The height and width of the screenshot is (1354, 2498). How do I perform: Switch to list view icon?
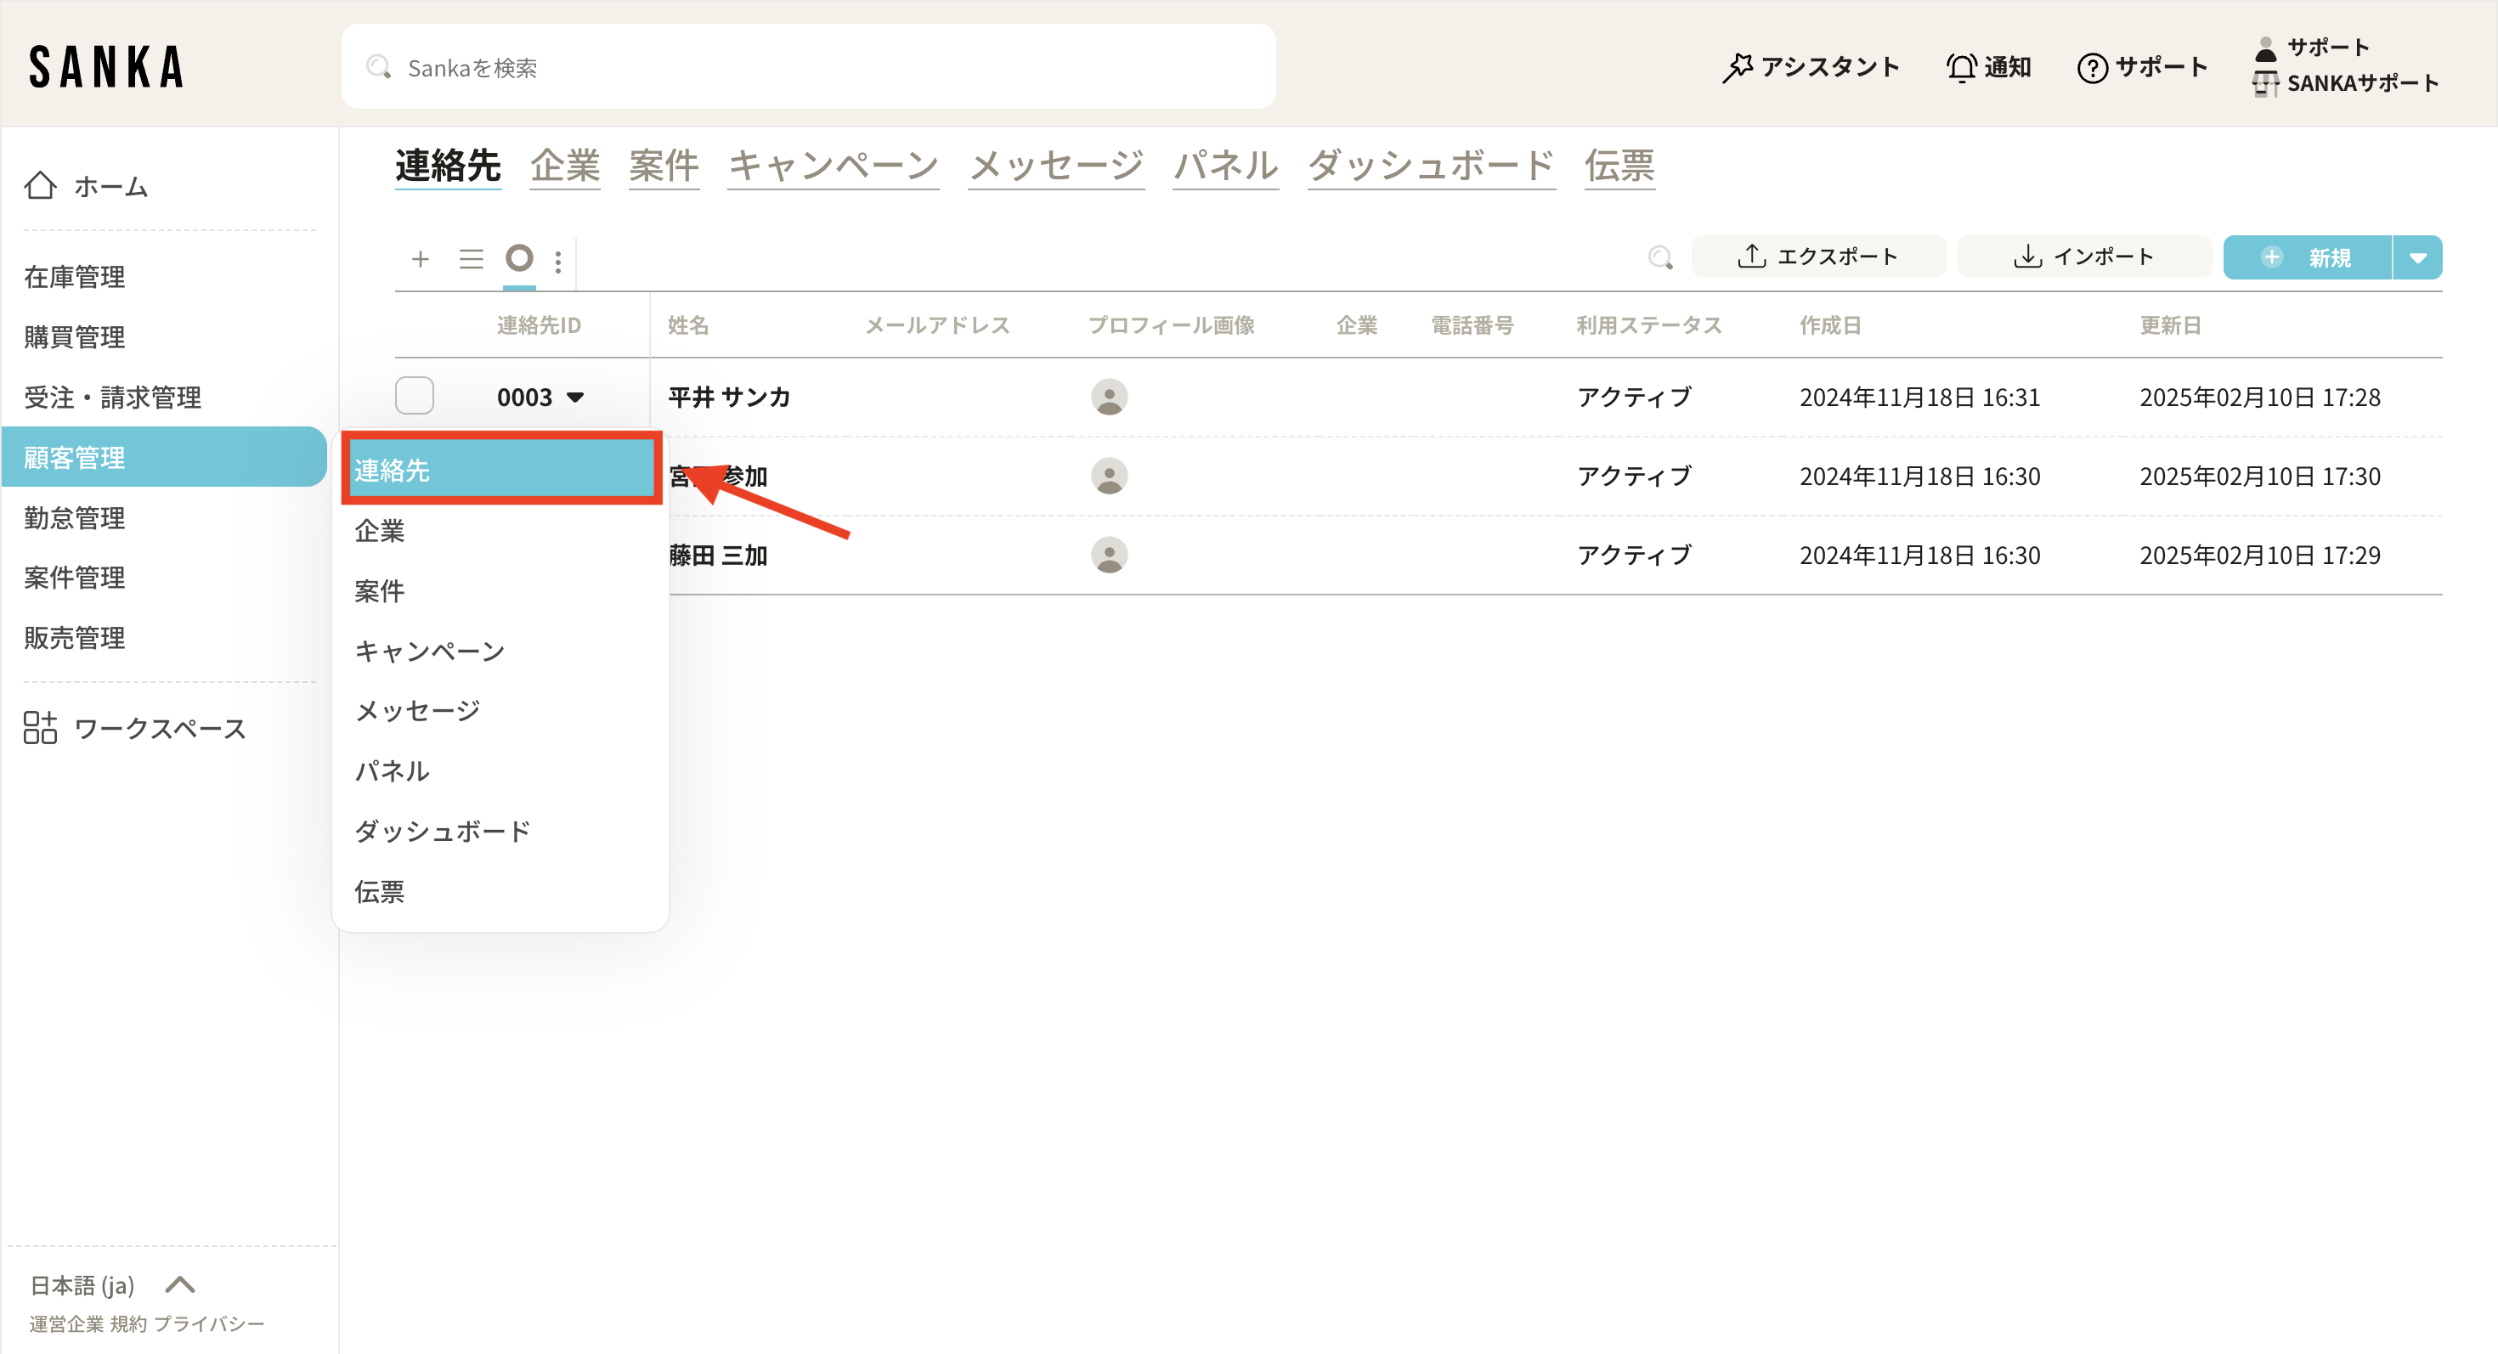[x=472, y=259]
